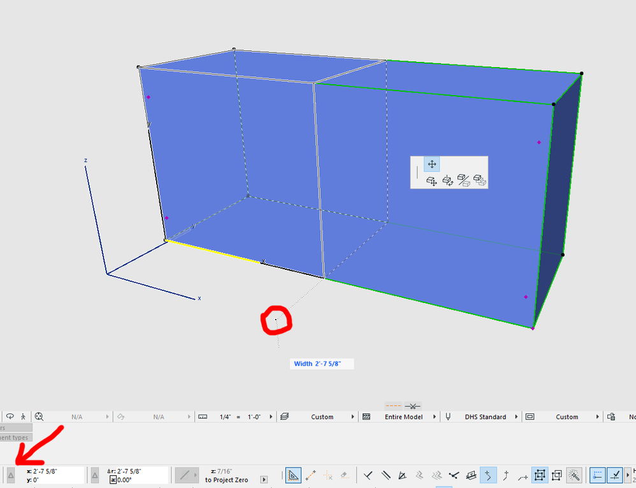
Task: Click the tracker arrow beside Project Zero
Action: pos(263,480)
